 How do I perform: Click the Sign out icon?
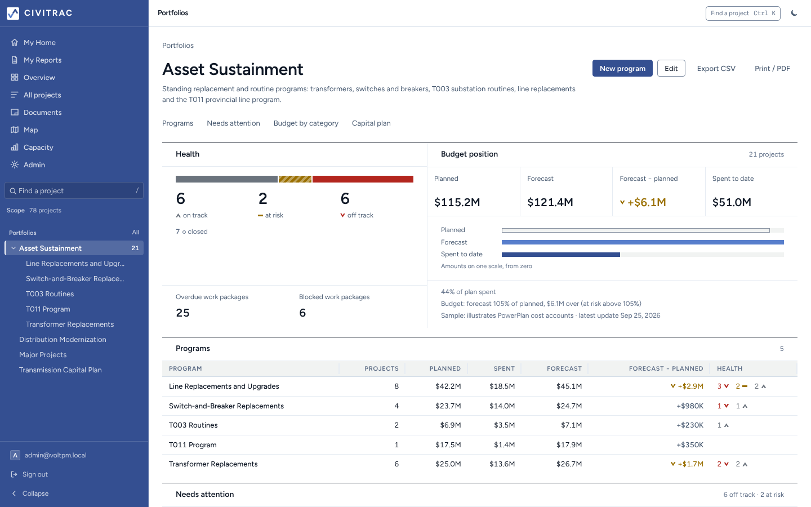pos(15,474)
